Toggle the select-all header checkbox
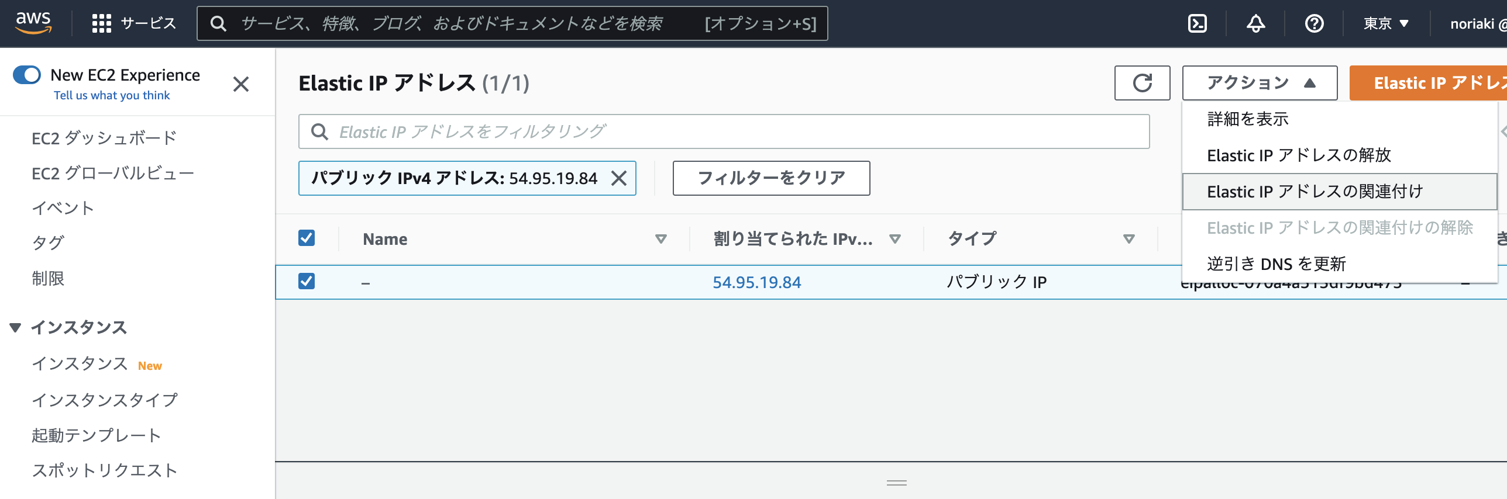 307,238
